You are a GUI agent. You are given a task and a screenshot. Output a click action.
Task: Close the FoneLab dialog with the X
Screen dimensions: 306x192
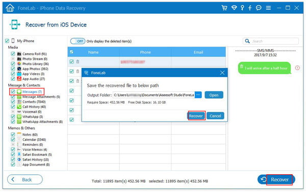(x=222, y=73)
